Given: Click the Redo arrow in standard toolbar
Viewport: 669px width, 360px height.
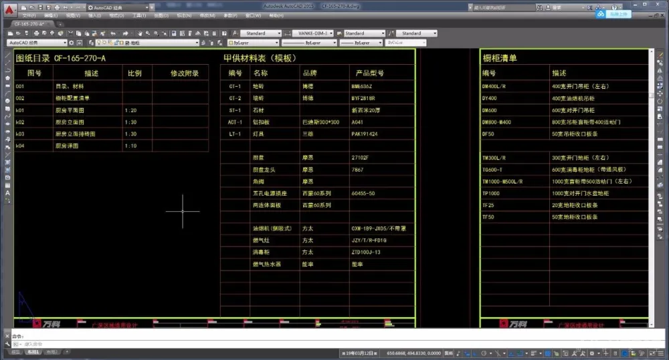Looking at the screenshot, I should (126, 33).
